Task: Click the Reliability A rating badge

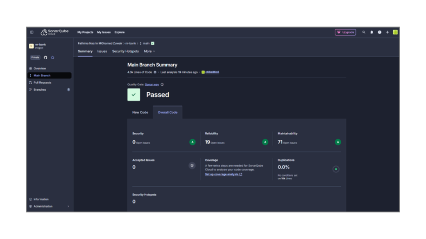Action: pos(265,142)
